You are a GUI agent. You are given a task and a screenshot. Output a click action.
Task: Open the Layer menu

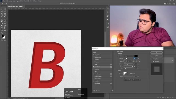pos(14,1)
